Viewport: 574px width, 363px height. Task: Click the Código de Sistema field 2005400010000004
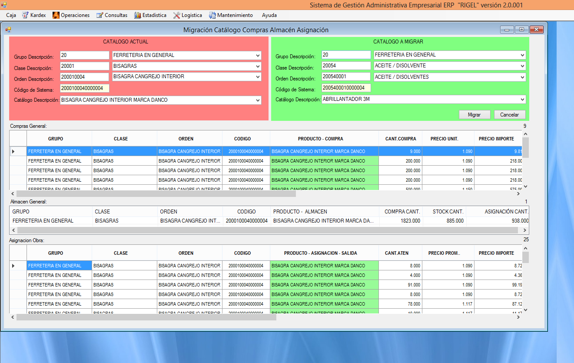346,88
